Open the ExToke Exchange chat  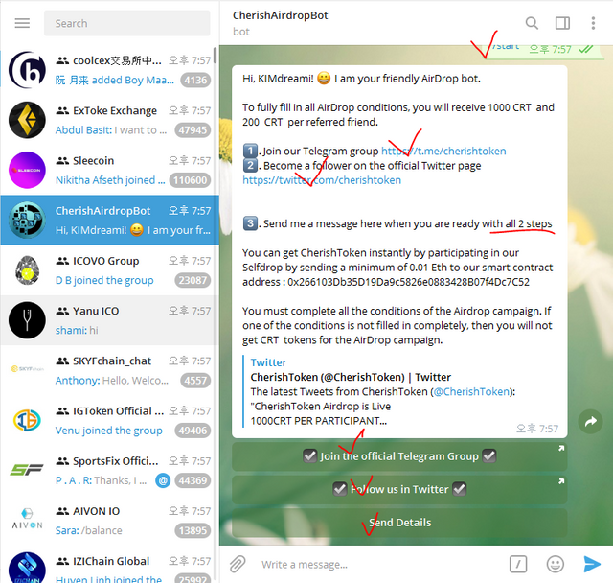109,120
